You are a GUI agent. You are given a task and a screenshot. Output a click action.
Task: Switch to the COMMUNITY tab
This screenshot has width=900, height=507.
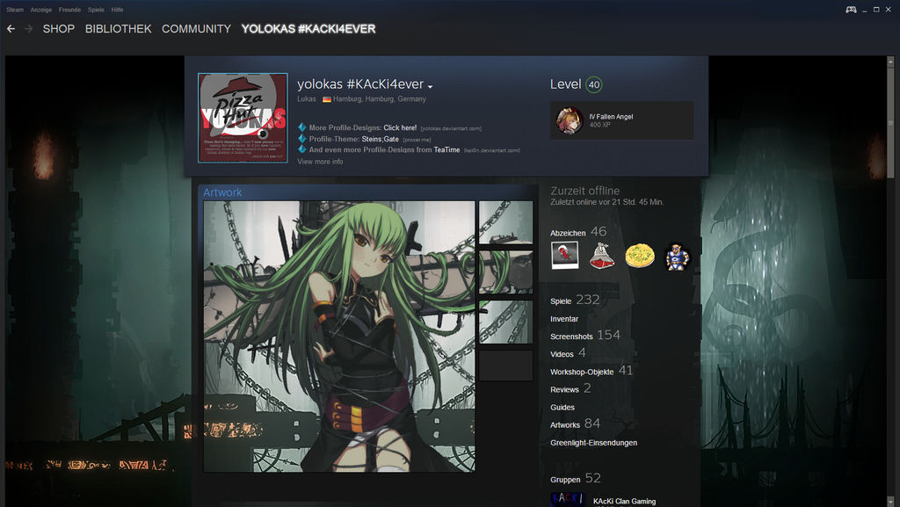[196, 29]
